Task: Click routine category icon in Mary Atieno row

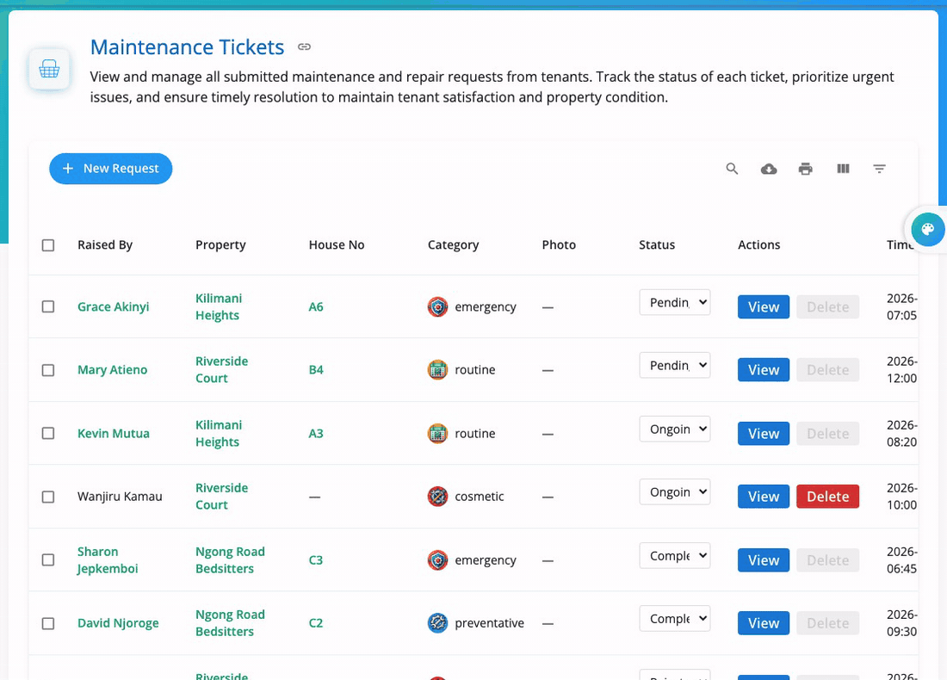Action: tap(437, 369)
